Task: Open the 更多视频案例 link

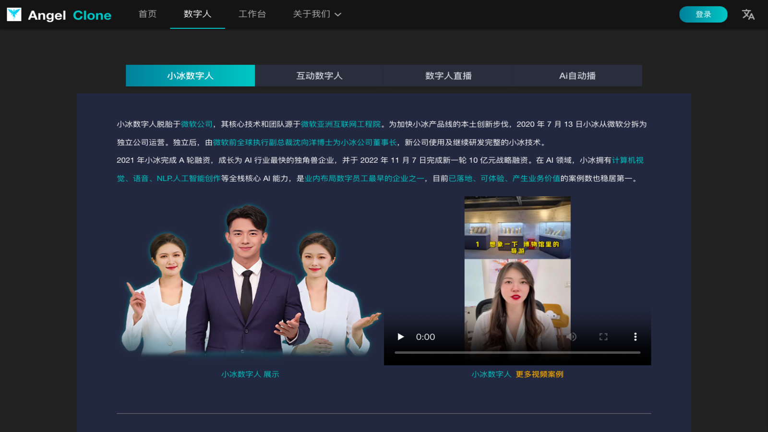Action: (x=540, y=374)
